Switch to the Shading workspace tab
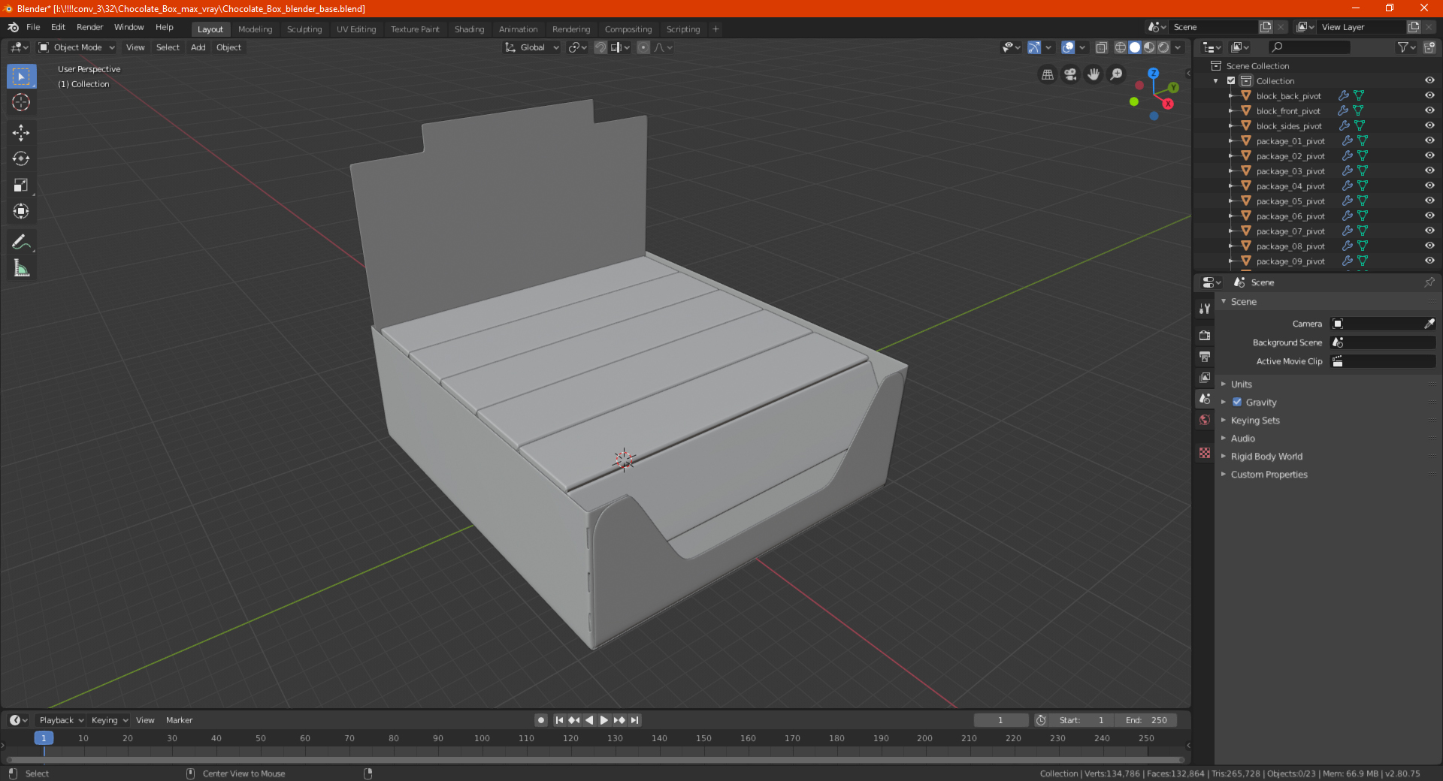The width and height of the screenshot is (1443, 781). tap(469, 29)
